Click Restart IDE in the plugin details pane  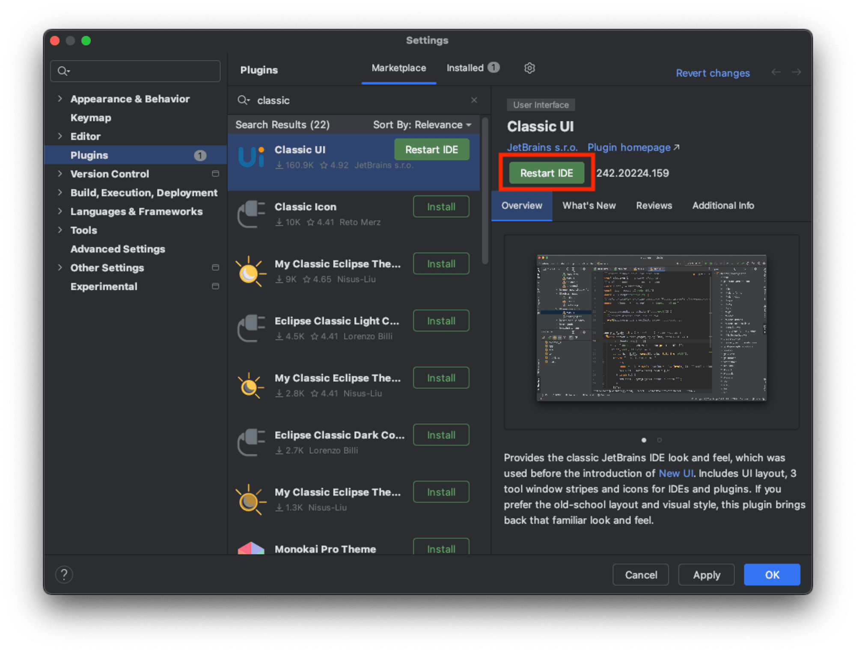click(547, 173)
